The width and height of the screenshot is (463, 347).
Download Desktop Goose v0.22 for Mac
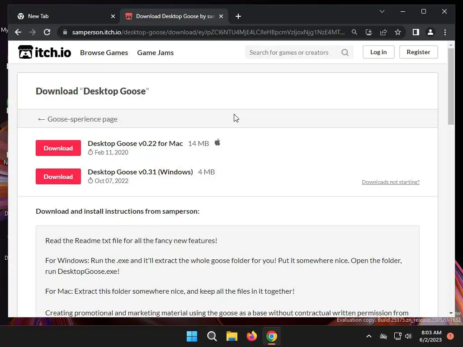tap(58, 148)
